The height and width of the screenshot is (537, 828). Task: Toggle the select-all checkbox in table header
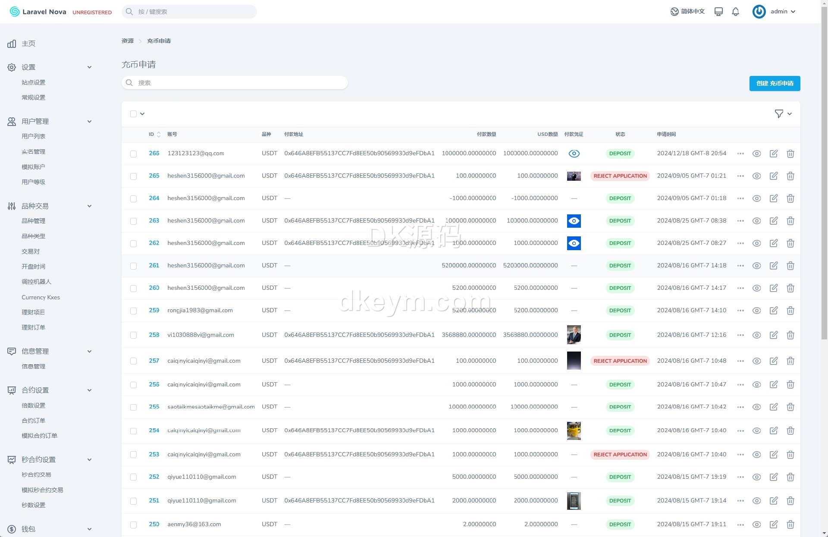133,114
